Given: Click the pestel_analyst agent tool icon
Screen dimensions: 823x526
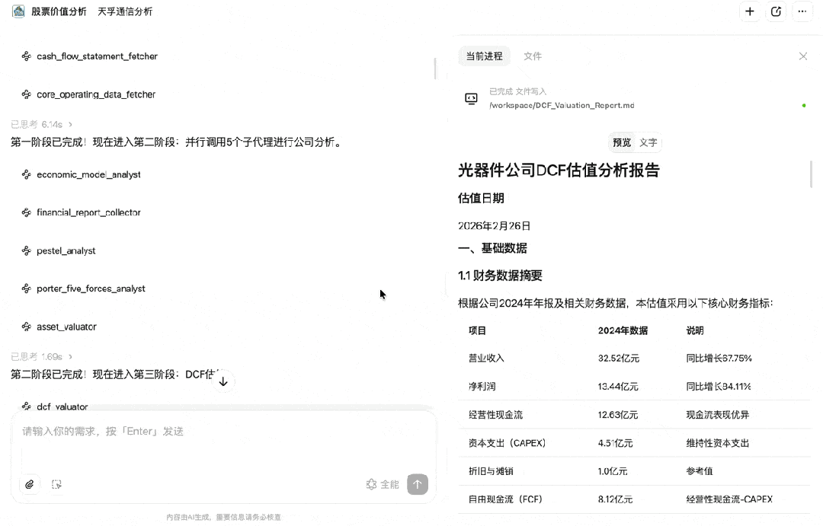Looking at the screenshot, I should 25,250.
